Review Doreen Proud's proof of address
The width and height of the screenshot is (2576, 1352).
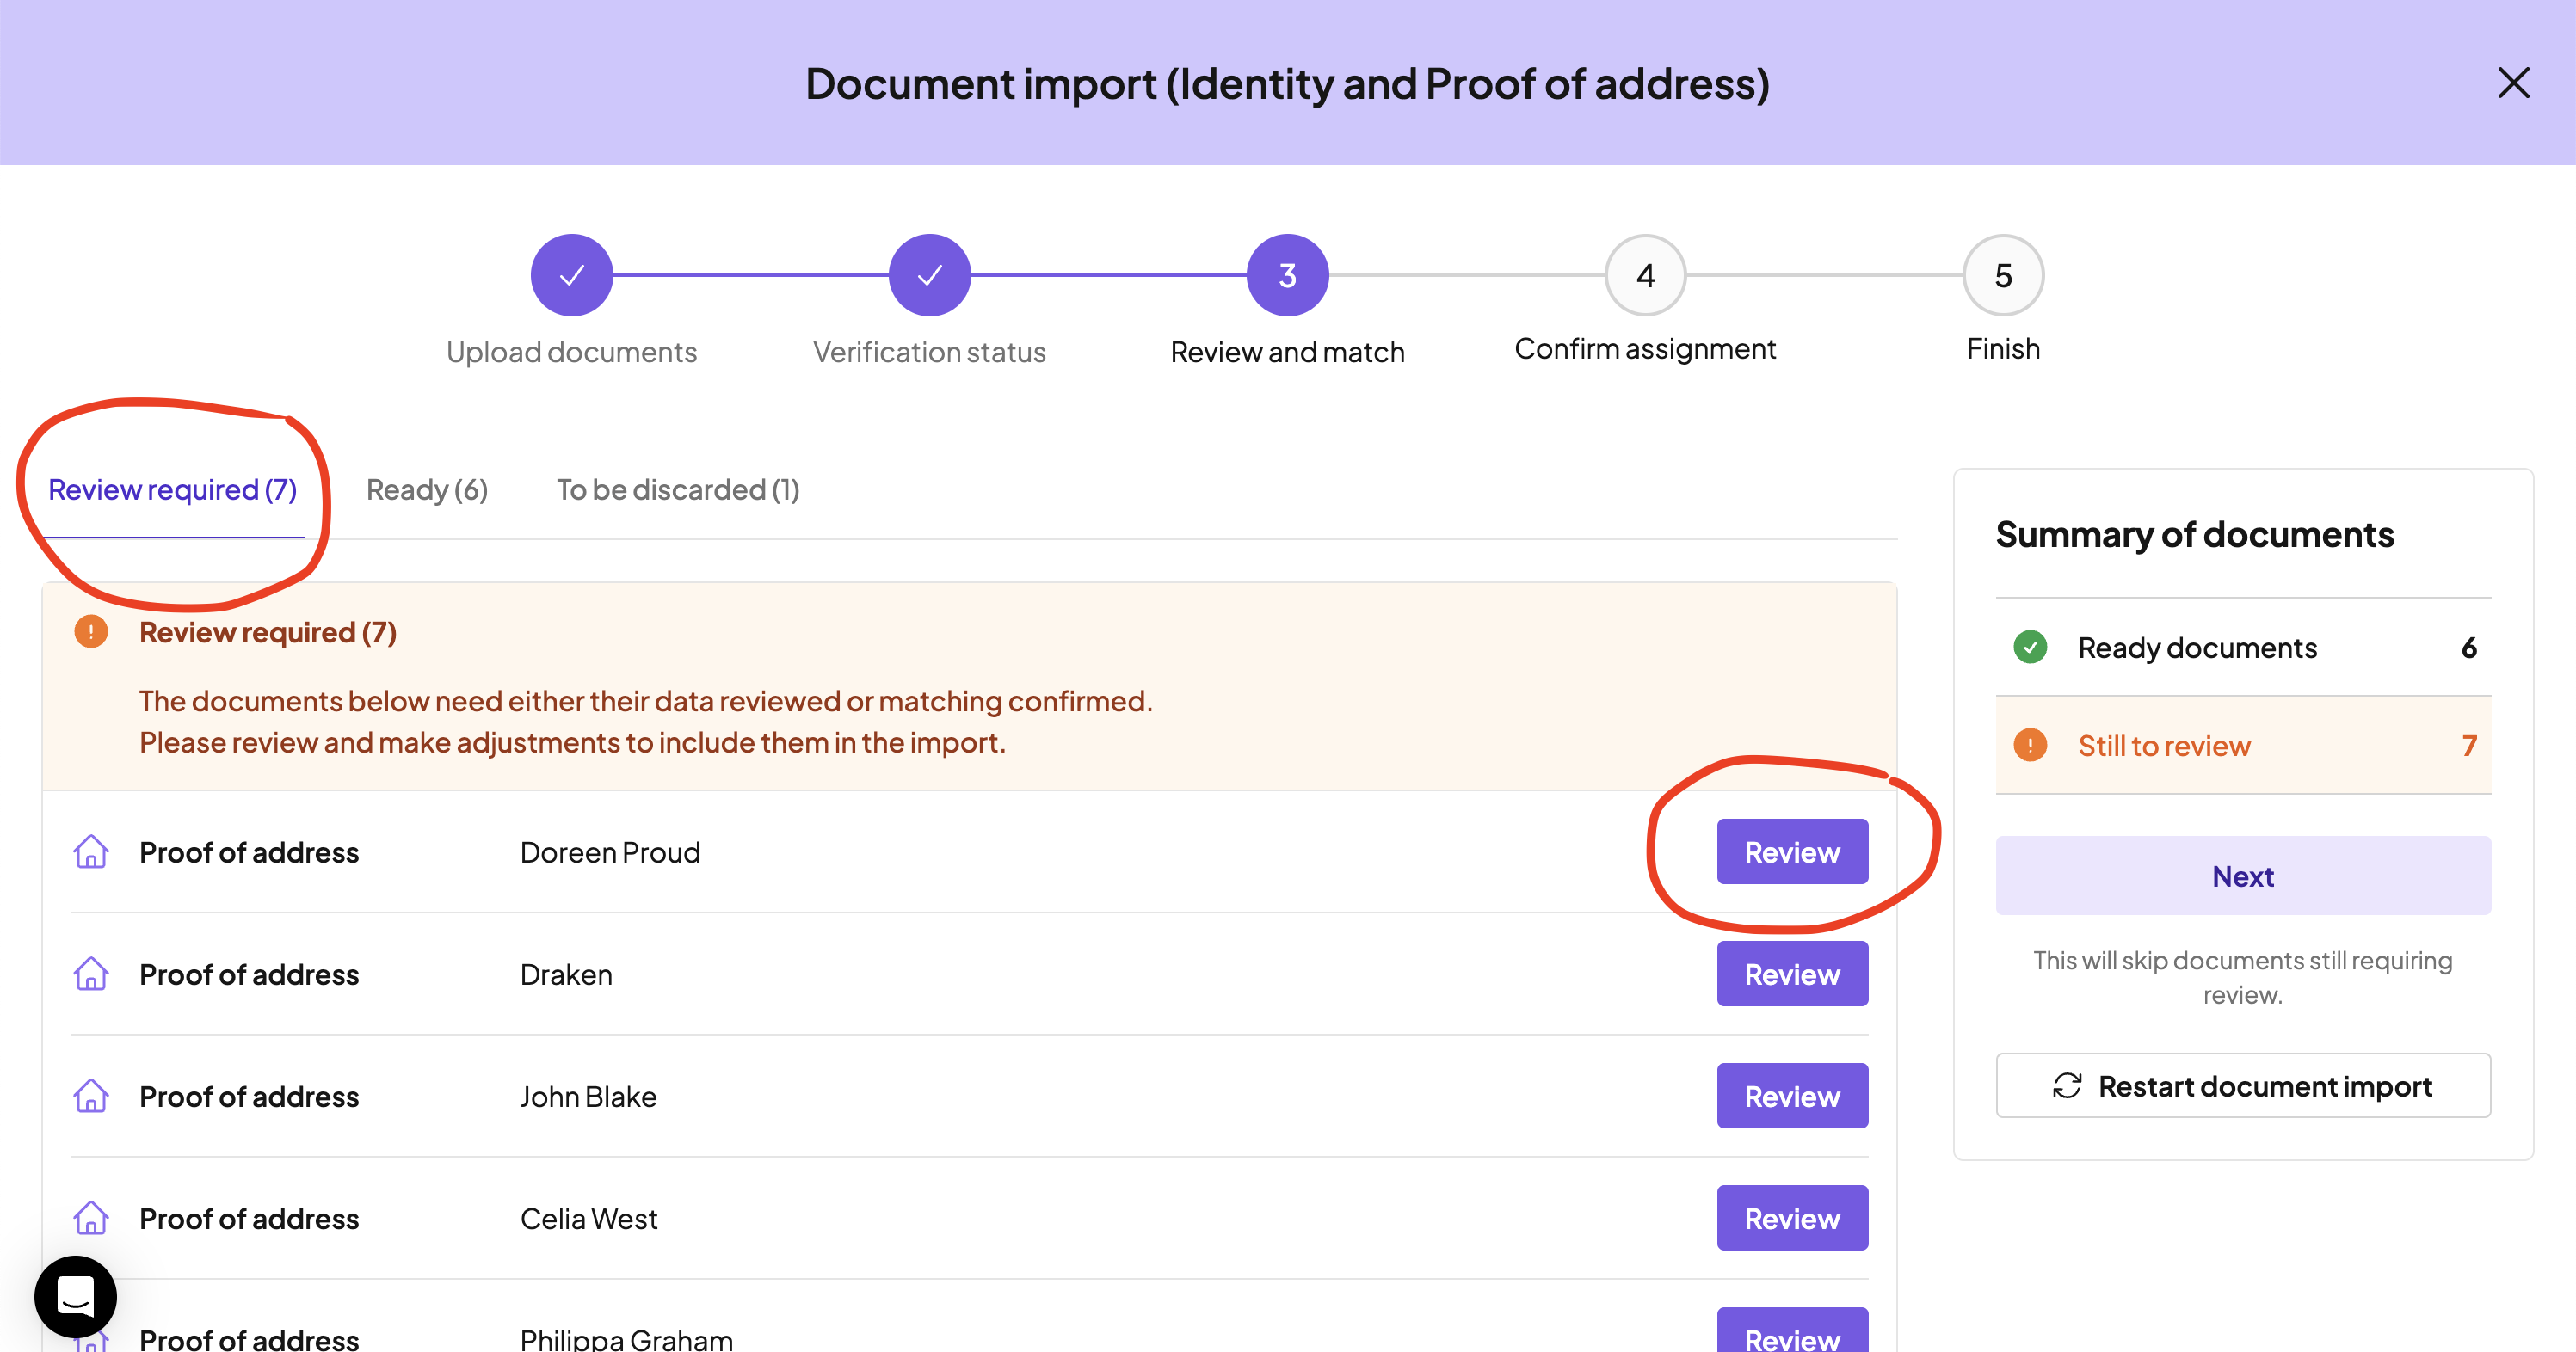1791,851
